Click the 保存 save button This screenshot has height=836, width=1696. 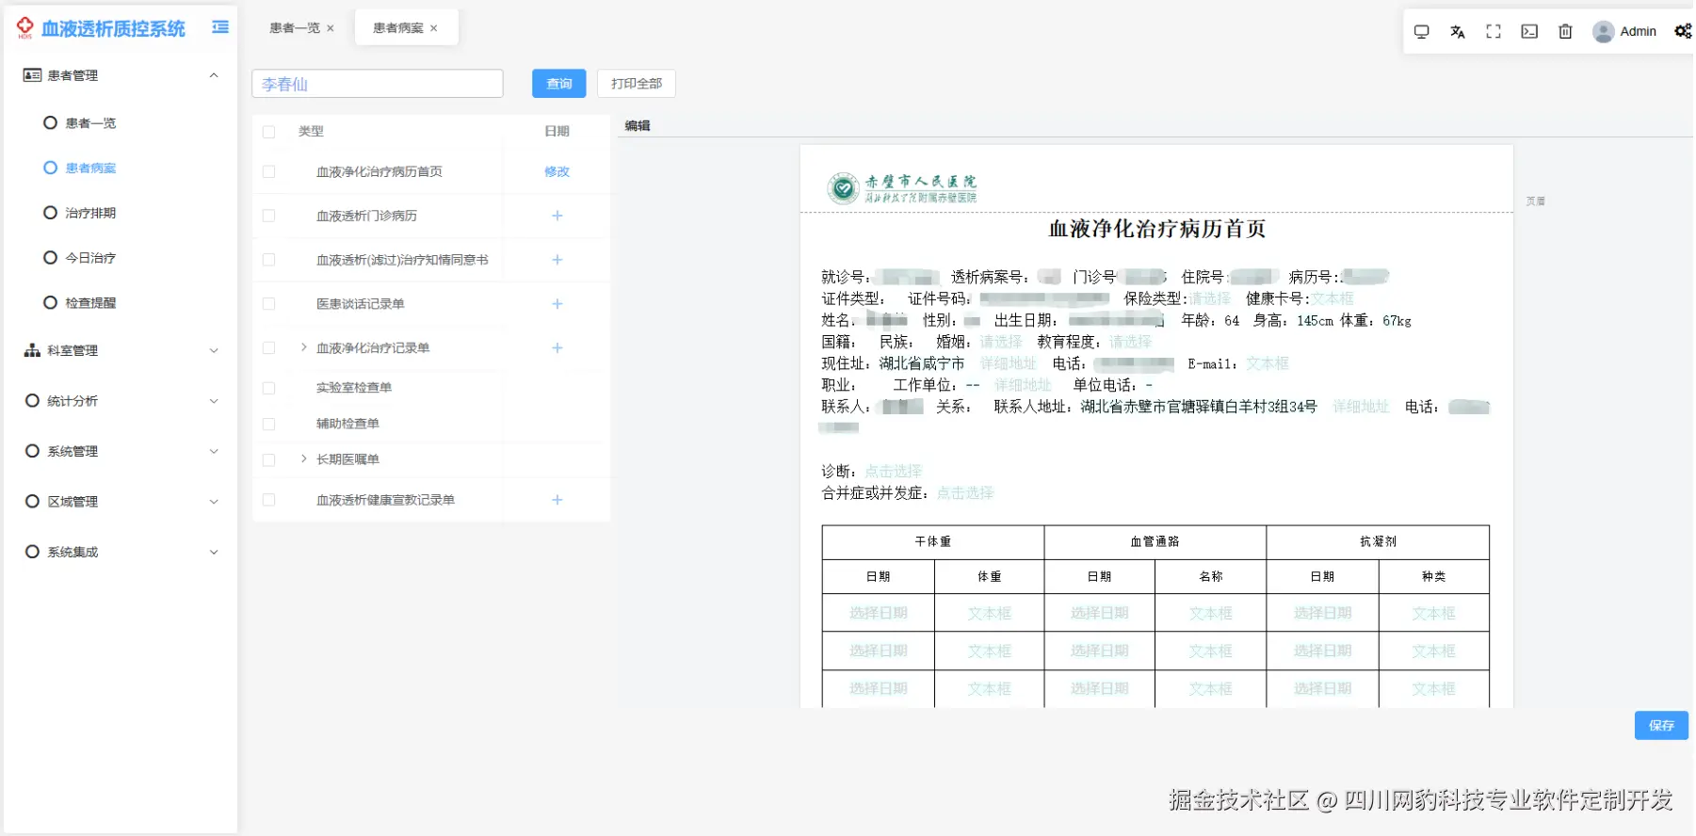click(1661, 726)
